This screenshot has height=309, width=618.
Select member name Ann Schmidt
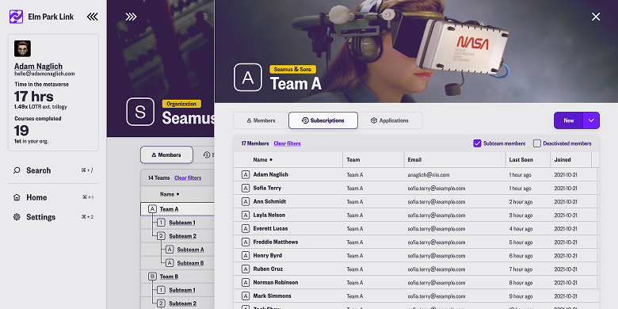click(x=269, y=201)
